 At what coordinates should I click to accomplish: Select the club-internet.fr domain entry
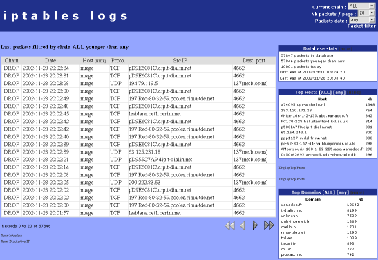click(295, 221)
